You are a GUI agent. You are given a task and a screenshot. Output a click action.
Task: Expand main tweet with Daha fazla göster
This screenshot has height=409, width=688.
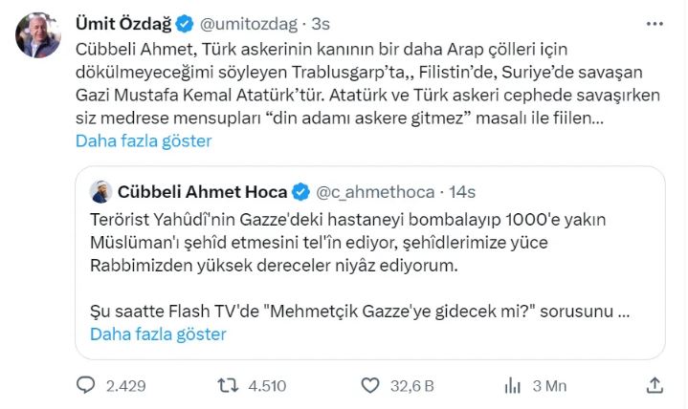[x=144, y=140]
